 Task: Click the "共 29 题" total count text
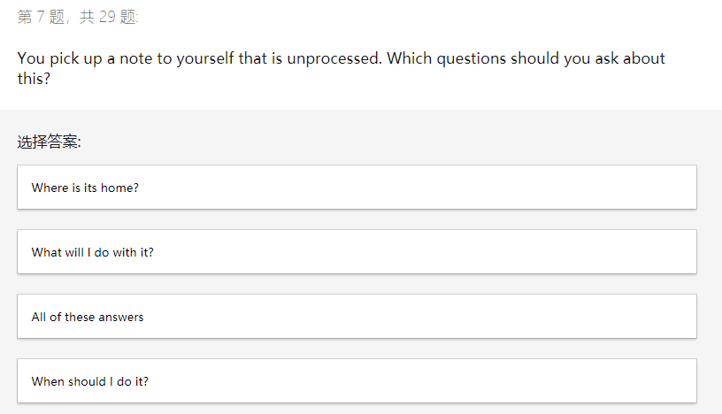point(108,17)
